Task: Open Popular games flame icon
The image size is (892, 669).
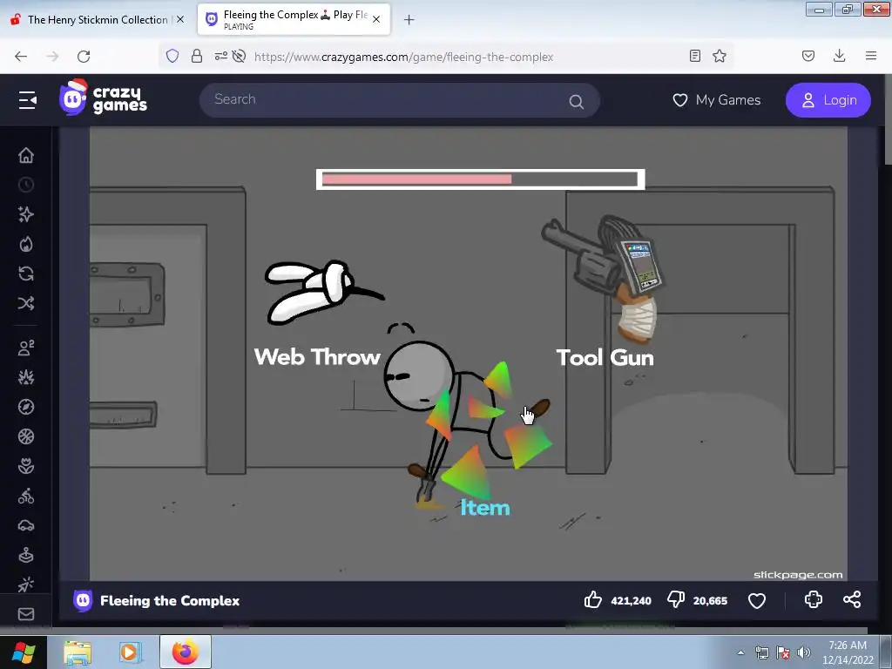Action: (26, 244)
